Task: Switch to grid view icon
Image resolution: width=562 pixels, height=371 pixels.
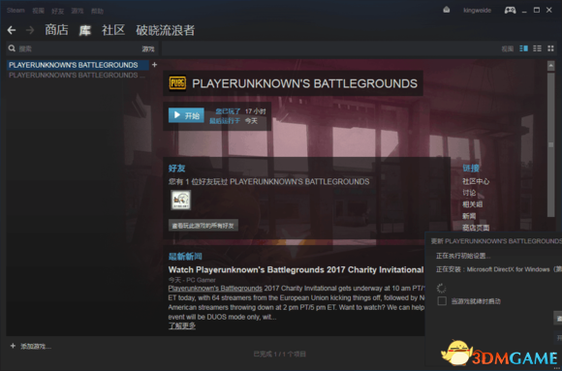Action: point(550,48)
